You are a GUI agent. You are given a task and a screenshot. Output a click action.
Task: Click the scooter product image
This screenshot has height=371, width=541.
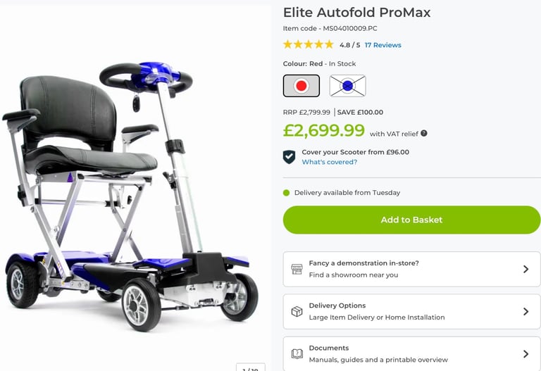pos(131,195)
